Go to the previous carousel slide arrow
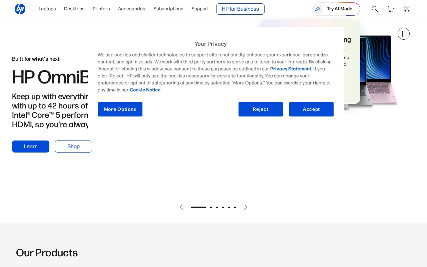This screenshot has height=267, width=427. click(x=181, y=207)
